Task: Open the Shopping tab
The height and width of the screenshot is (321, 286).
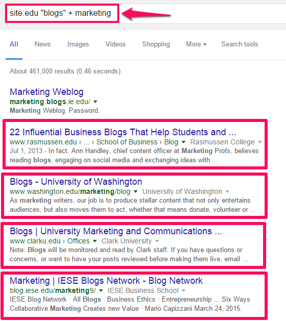Action: pyautogui.click(x=156, y=44)
